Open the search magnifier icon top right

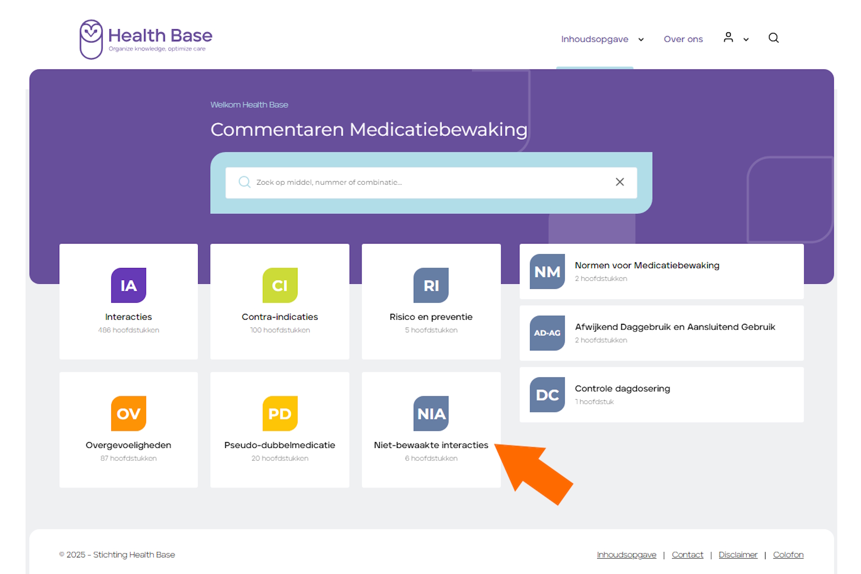tap(774, 38)
